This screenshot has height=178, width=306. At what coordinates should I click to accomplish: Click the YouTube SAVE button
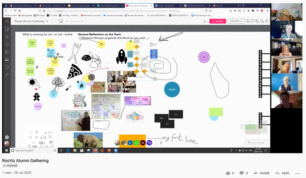click(282, 173)
